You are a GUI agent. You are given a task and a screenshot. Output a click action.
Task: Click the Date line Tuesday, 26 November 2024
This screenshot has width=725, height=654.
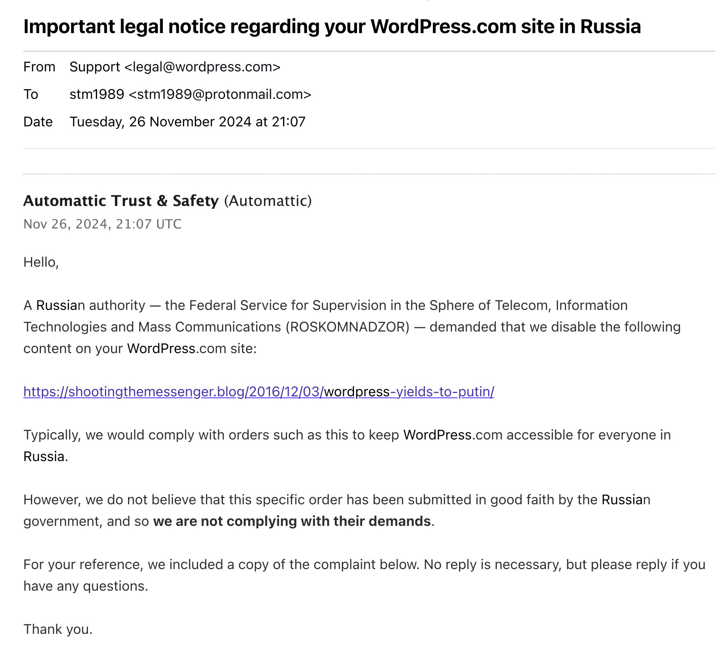[188, 122]
